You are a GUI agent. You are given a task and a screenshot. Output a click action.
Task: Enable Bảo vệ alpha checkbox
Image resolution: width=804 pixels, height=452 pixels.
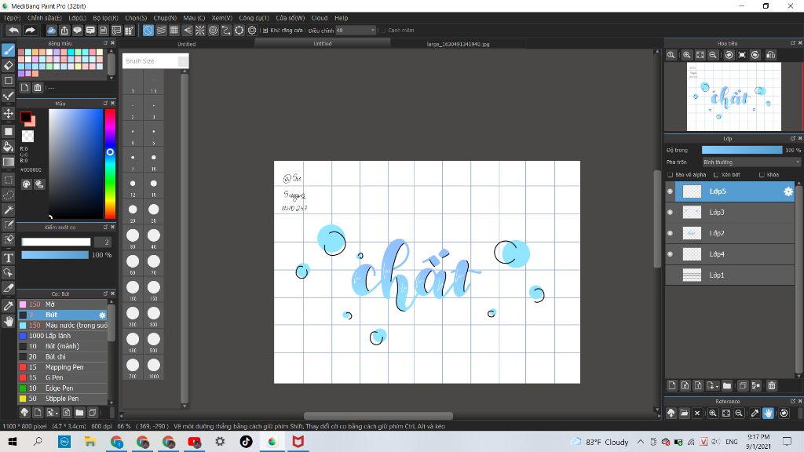pos(671,175)
